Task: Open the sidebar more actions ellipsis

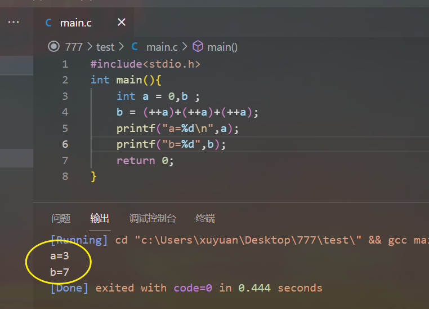Action: pos(14,22)
